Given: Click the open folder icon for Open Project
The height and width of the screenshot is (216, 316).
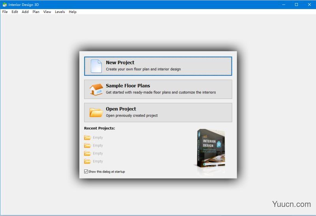Looking at the screenshot, I should [x=96, y=112].
